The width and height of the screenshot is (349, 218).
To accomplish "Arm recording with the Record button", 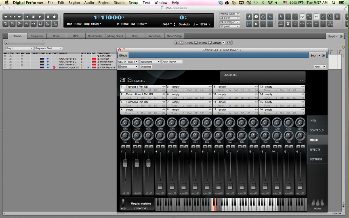I will click(x=54, y=17).
